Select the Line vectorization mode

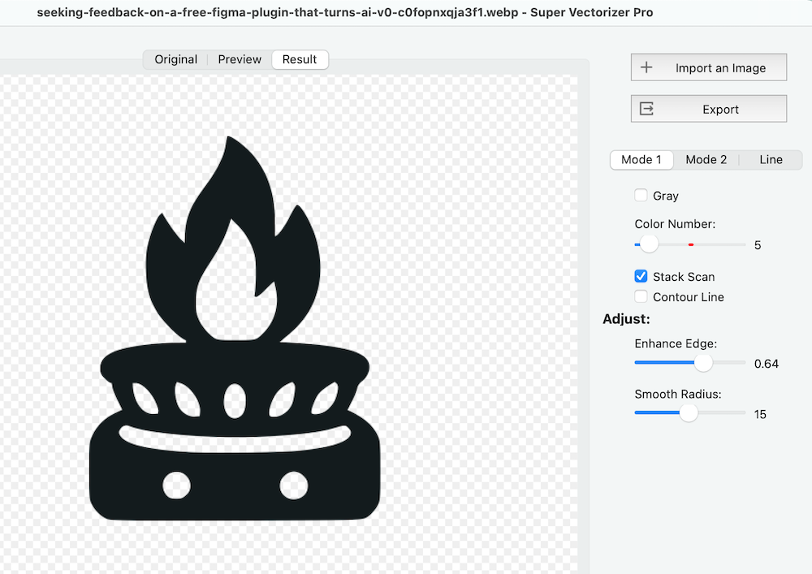point(770,159)
